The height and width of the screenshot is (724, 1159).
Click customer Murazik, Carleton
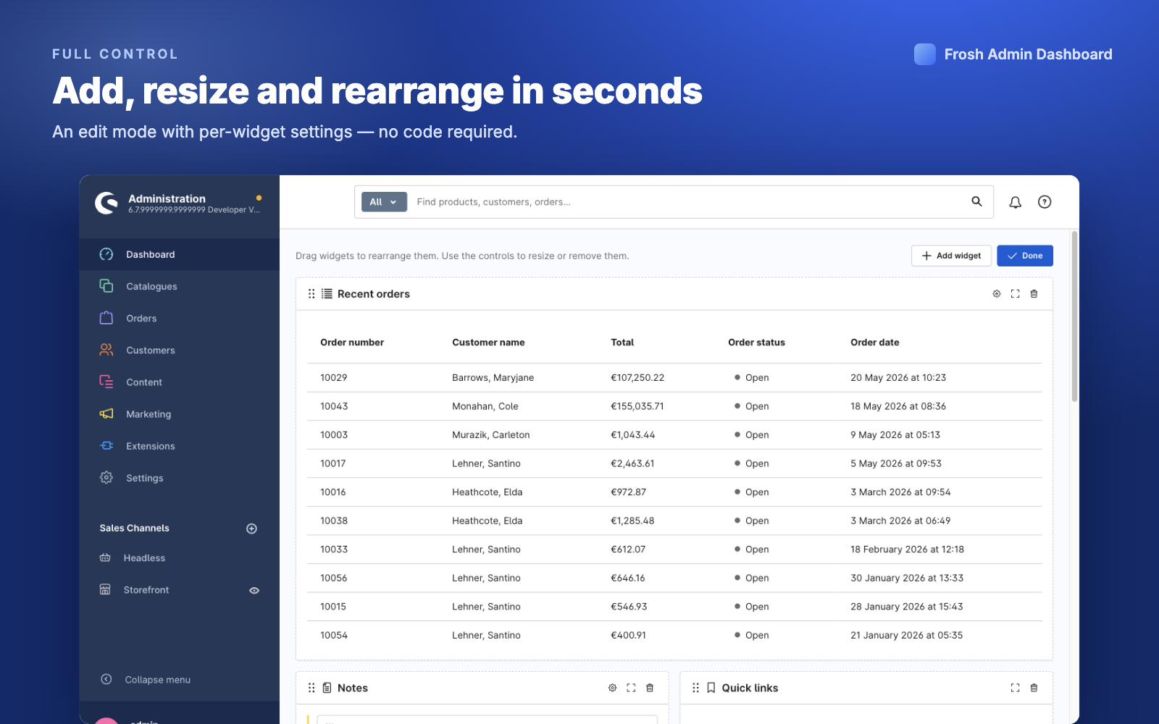coord(491,434)
